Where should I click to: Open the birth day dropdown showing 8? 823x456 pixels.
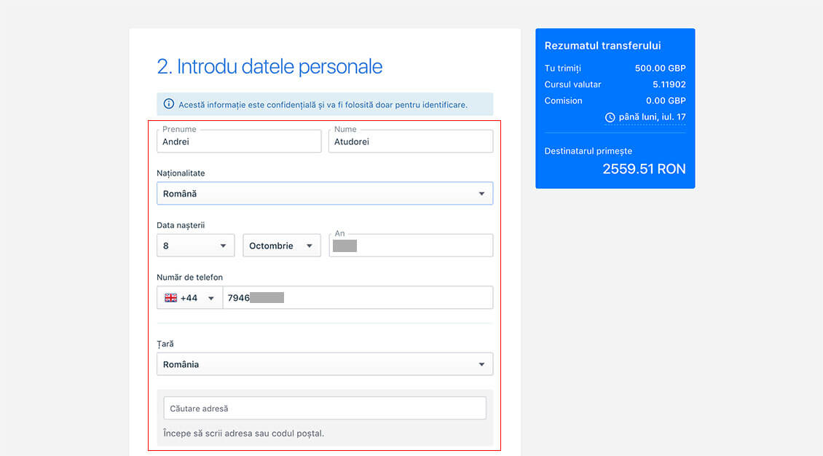(x=195, y=245)
